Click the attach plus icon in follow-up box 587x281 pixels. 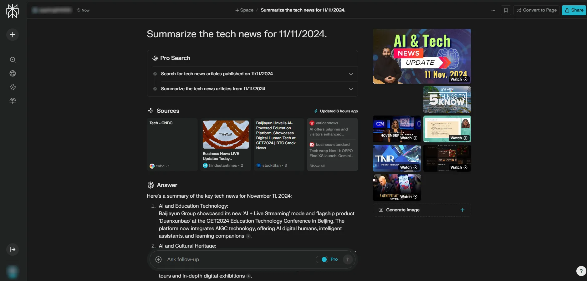(159, 259)
